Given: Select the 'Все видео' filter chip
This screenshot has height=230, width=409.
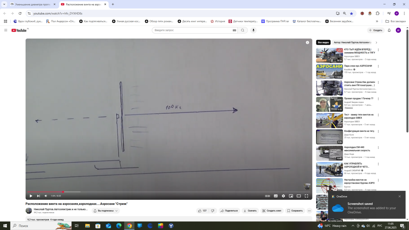Looking at the screenshot, I should point(323,42).
